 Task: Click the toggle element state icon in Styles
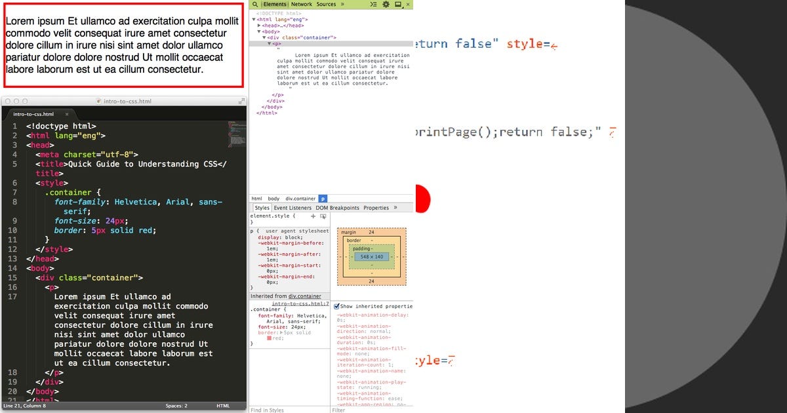coord(323,216)
